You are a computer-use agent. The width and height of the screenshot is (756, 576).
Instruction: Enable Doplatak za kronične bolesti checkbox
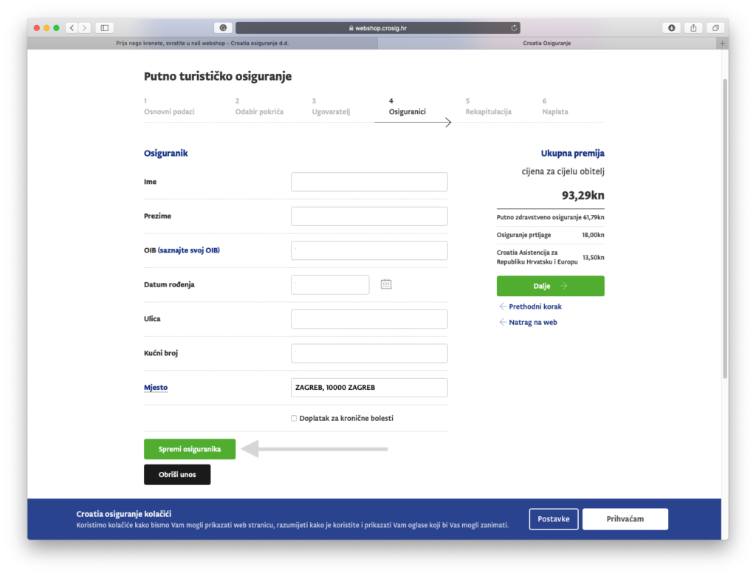(x=294, y=418)
